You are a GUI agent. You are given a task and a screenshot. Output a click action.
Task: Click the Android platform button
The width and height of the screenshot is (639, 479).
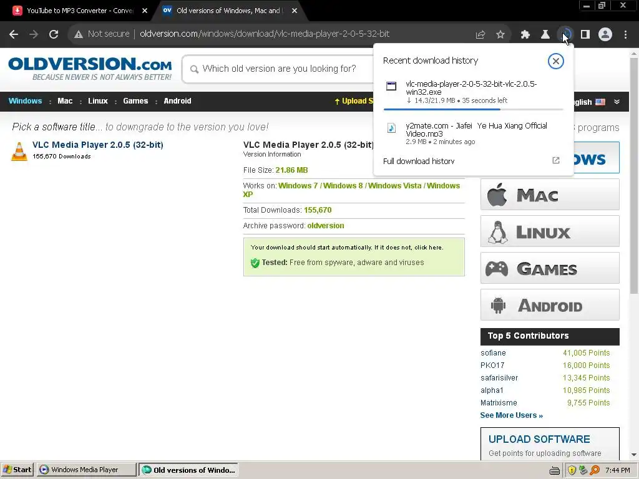pos(550,304)
